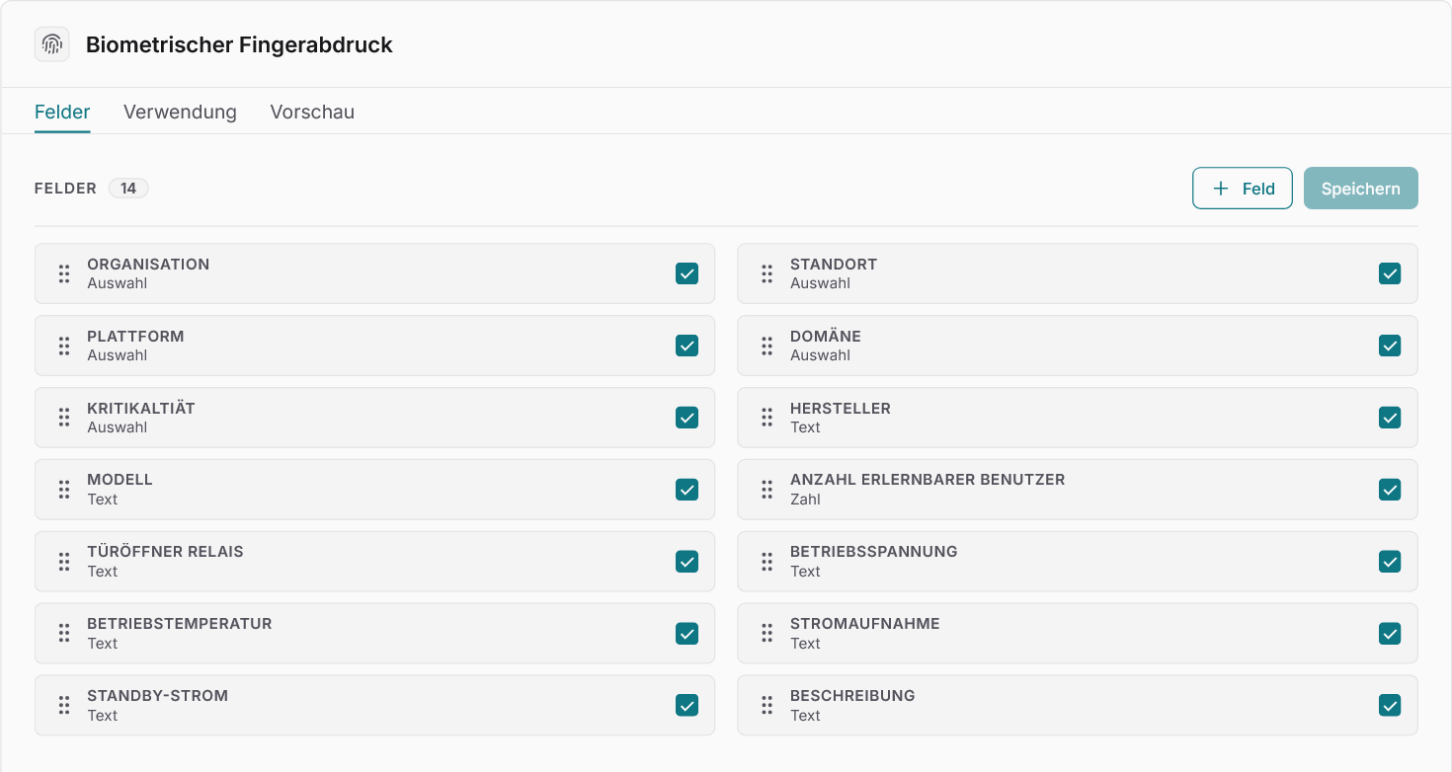Click the 'Zahl' type label
Screen dimensions: 1452x772
pyautogui.click(x=805, y=500)
